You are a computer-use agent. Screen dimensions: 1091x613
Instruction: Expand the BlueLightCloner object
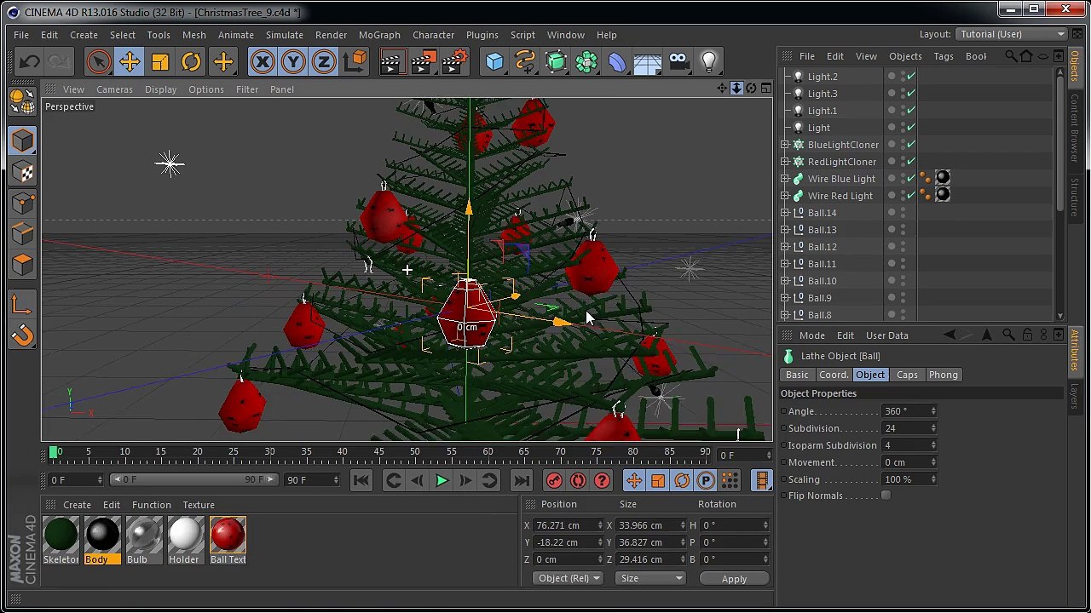click(x=785, y=145)
